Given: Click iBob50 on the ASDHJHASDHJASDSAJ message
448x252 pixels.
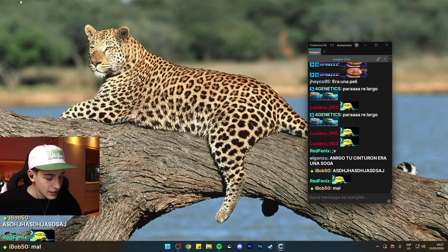Looking at the screenshot, I should pos(323,171).
